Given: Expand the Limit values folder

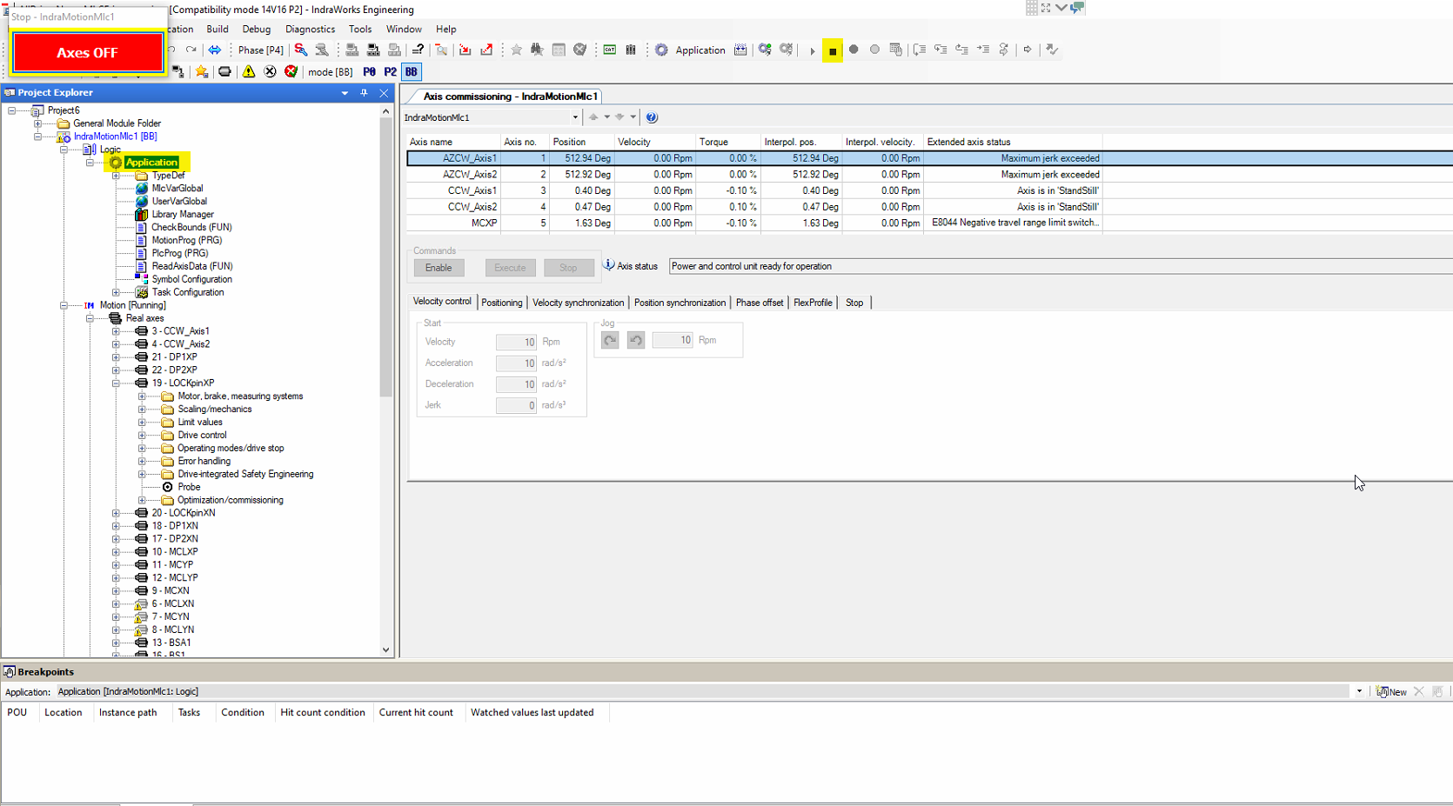Looking at the screenshot, I should 142,422.
